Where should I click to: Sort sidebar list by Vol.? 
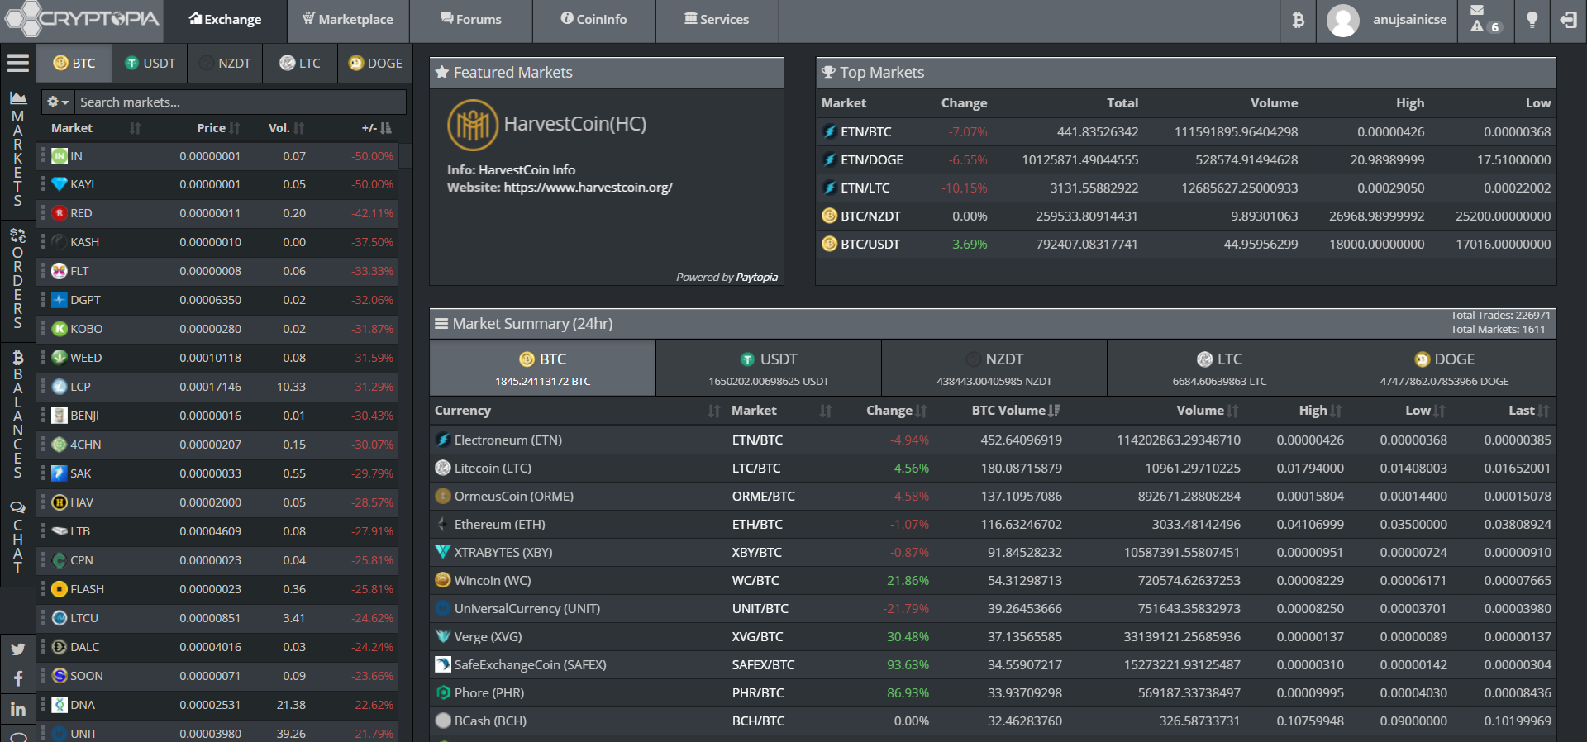click(286, 128)
